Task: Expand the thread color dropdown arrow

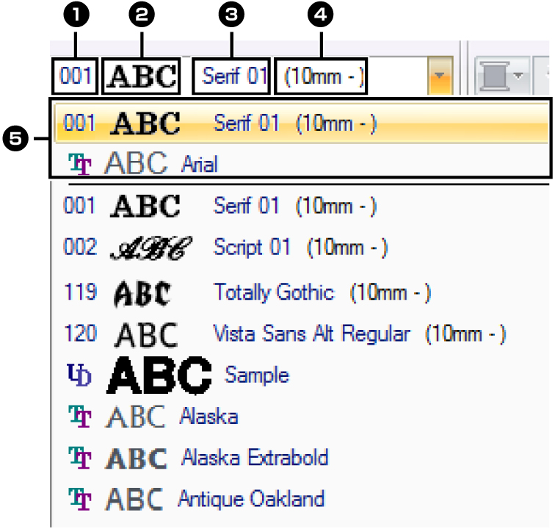Action: [x=518, y=76]
